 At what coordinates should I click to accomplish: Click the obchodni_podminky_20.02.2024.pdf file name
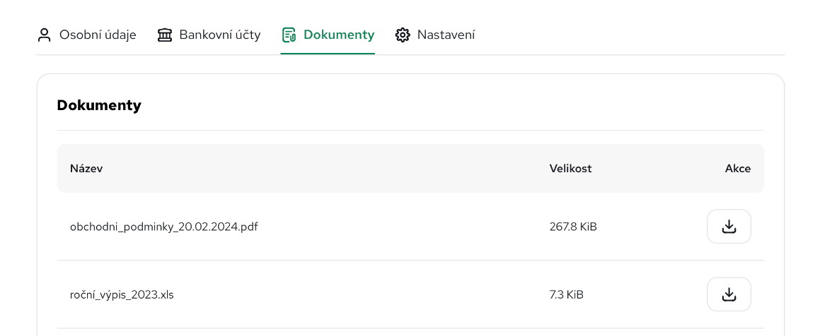[163, 227]
